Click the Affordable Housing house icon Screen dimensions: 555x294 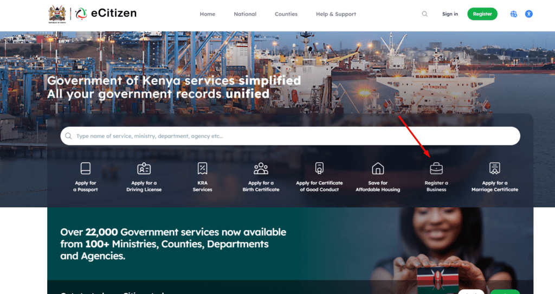coord(378,168)
